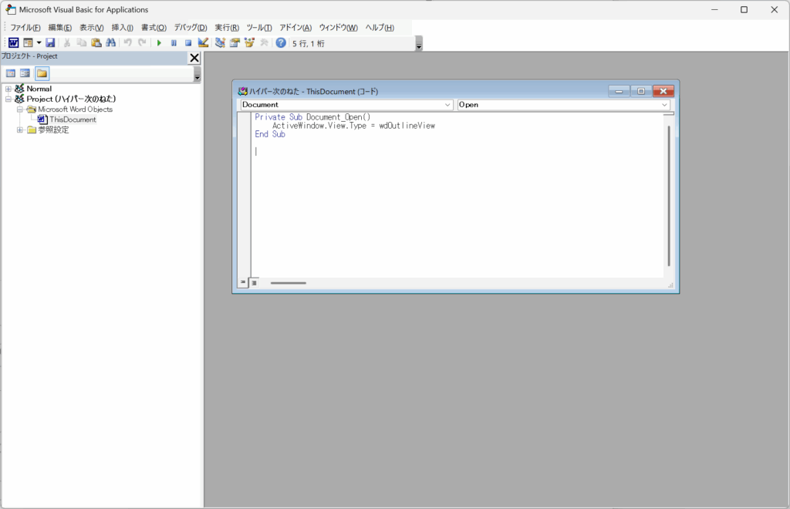The height and width of the screenshot is (509, 790).
Task: Open the Object Browser from the toolbar
Action: pos(249,43)
